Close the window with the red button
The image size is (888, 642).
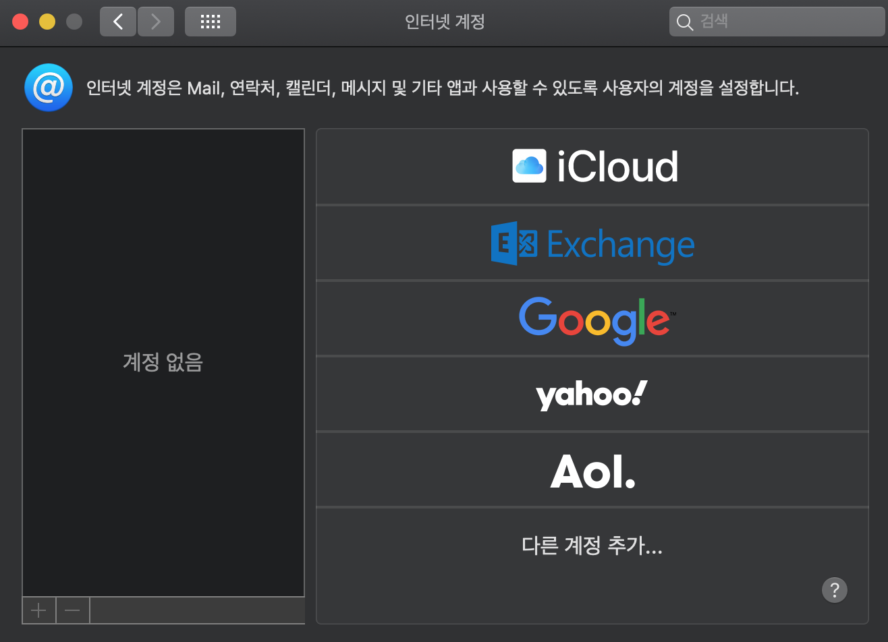pyautogui.click(x=20, y=22)
